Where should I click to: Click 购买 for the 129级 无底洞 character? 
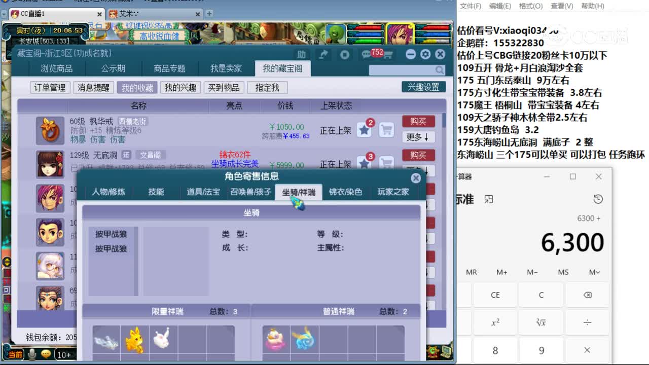pos(418,155)
